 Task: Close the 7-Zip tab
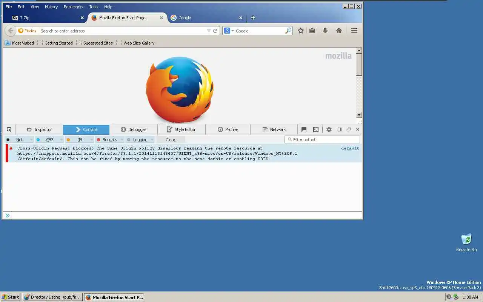click(82, 18)
